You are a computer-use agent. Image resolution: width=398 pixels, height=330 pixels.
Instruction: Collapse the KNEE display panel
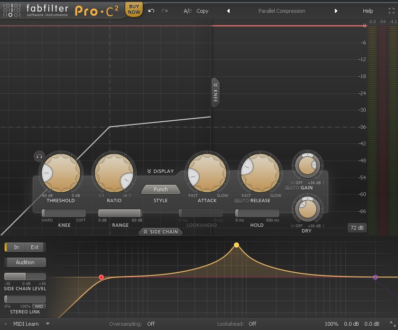pos(215,92)
